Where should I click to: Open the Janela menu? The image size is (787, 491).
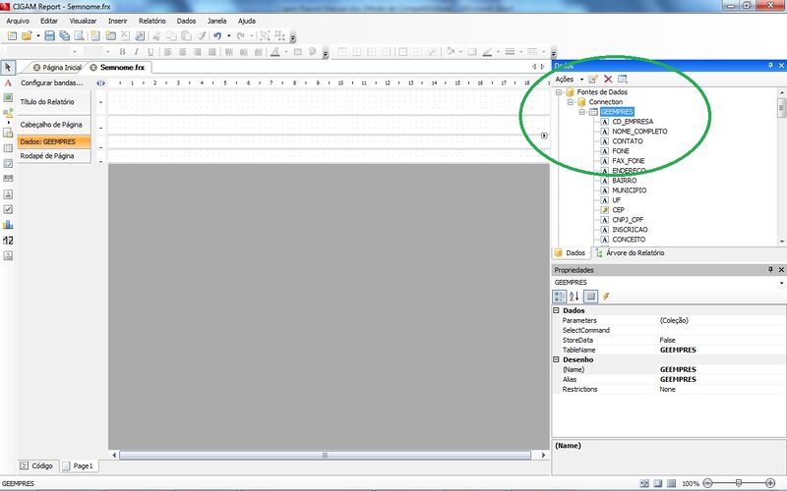click(x=216, y=21)
